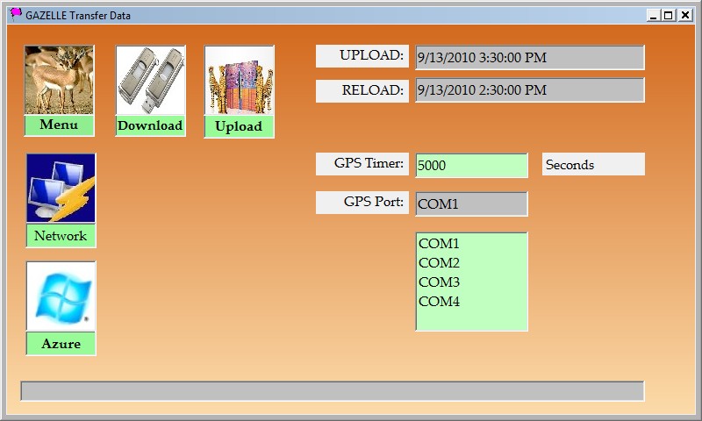Click the green Download label button
This screenshot has width=702, height=421.
pos(150,125)
